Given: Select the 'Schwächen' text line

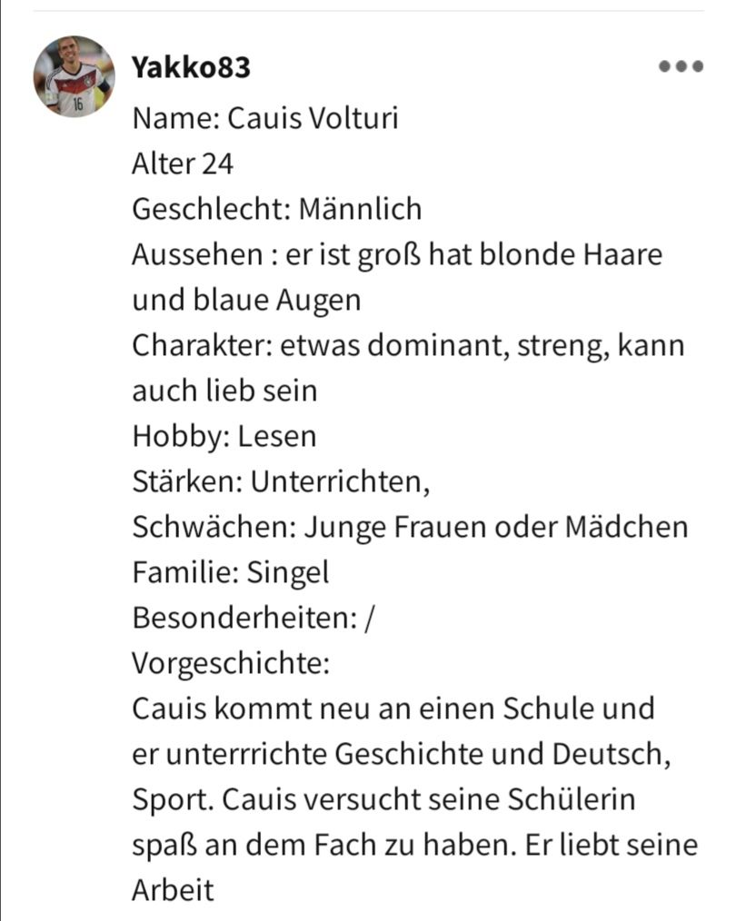Looking at the screenshot, I should [x=410, y=527].
